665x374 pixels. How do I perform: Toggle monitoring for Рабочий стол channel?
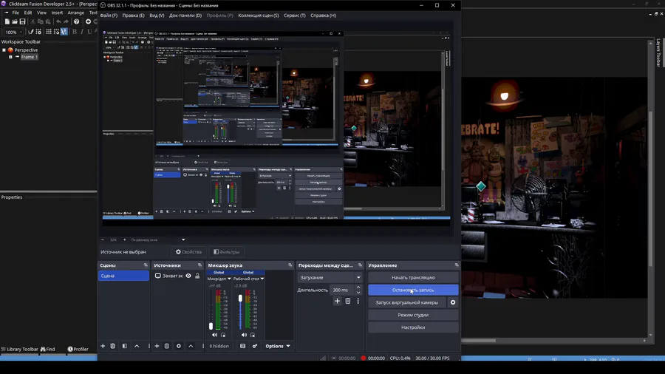(253, 335)
